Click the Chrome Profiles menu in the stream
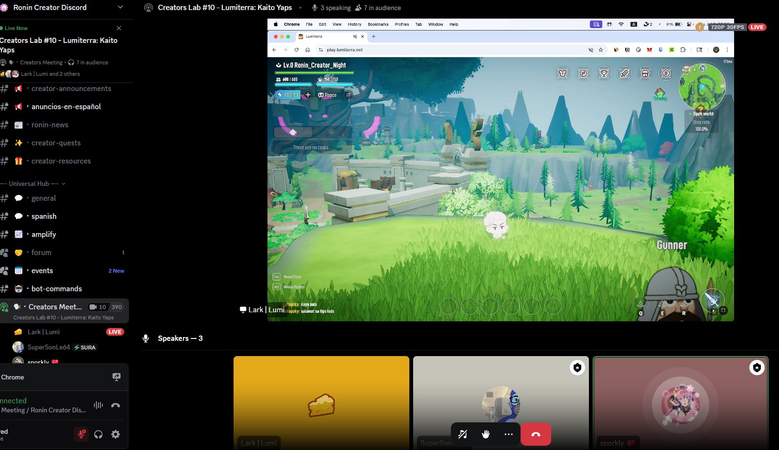The width and height of the screenshot is (779, 450). click(x=402, y=24)
